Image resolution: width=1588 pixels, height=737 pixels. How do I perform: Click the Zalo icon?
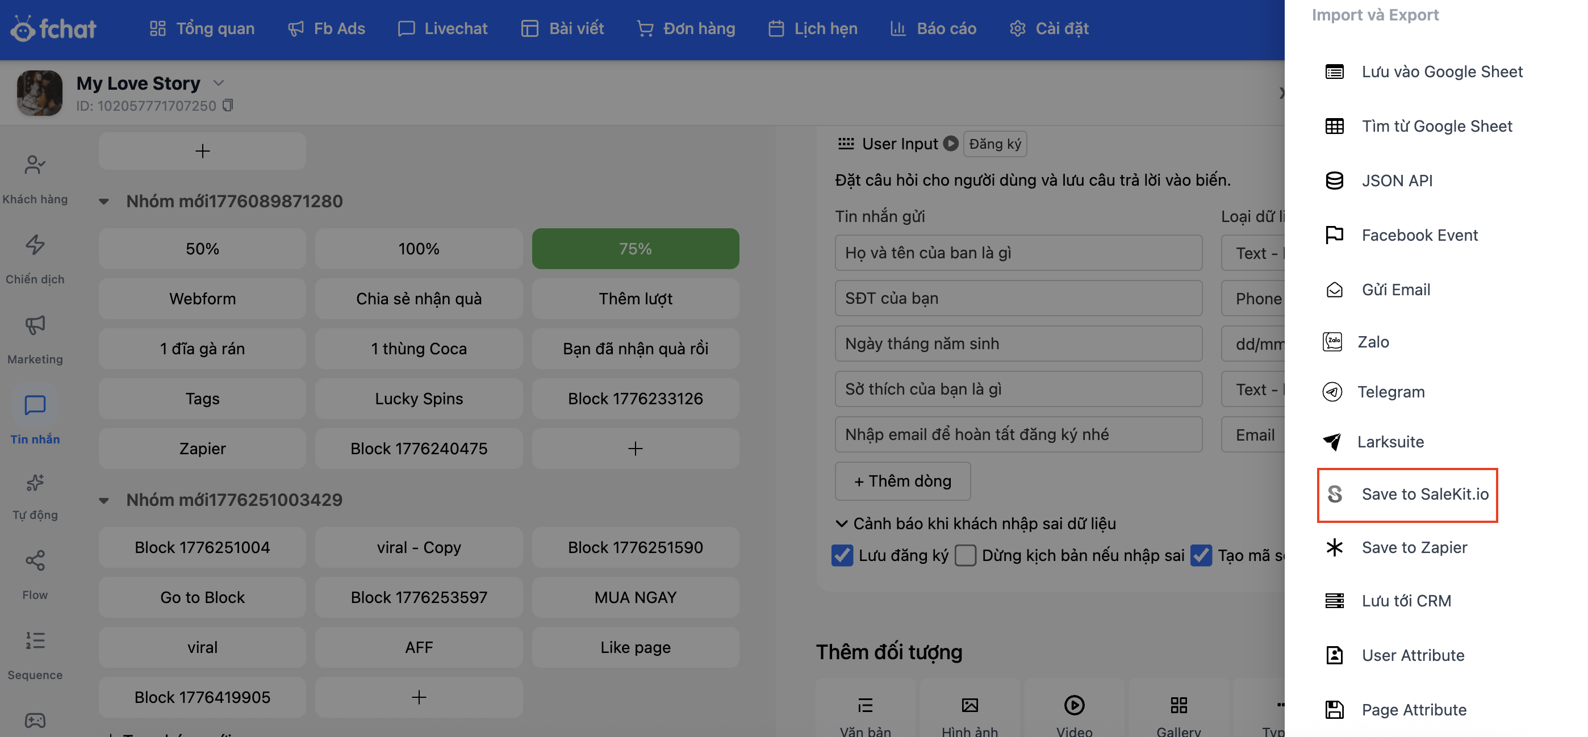click(1332, 341)
